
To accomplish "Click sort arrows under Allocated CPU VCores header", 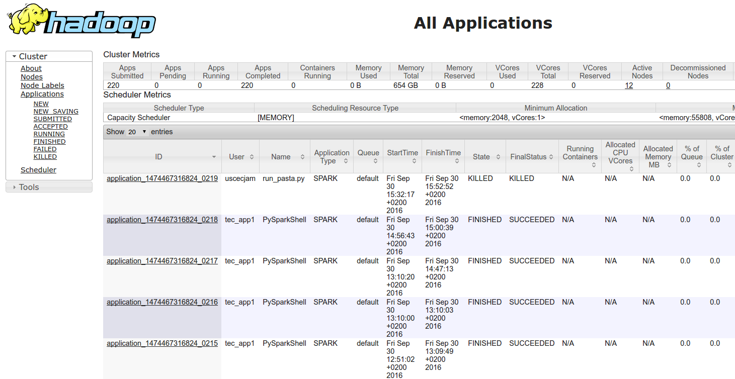I will tap(631, 169).
